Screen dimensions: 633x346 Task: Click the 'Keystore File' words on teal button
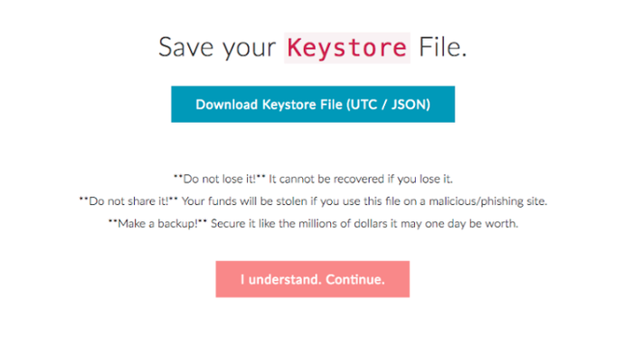(302, 105)
